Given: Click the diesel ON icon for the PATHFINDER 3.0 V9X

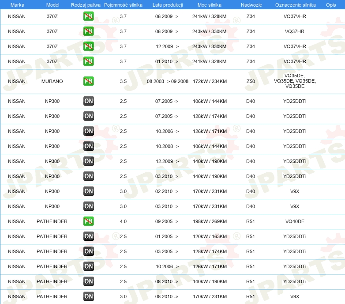Looking at the screenshot, I should (x=88, y=296).
